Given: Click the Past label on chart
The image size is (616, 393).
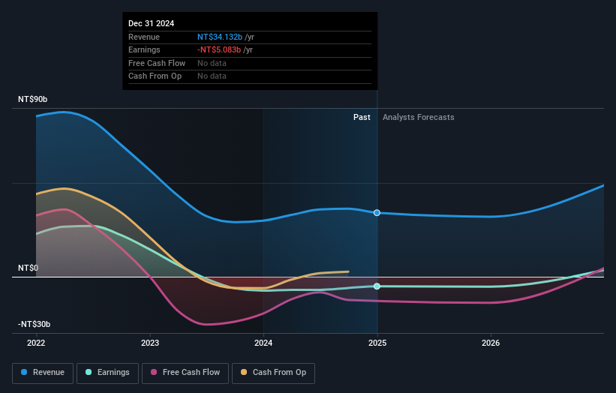Looking at the screenshot, I should pos(362,118).
